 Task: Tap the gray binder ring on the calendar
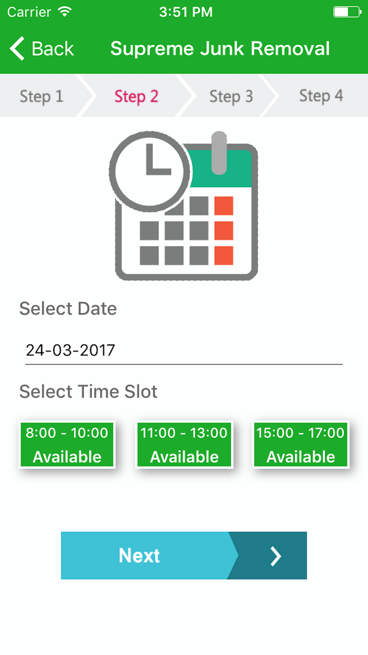point(219,153)
